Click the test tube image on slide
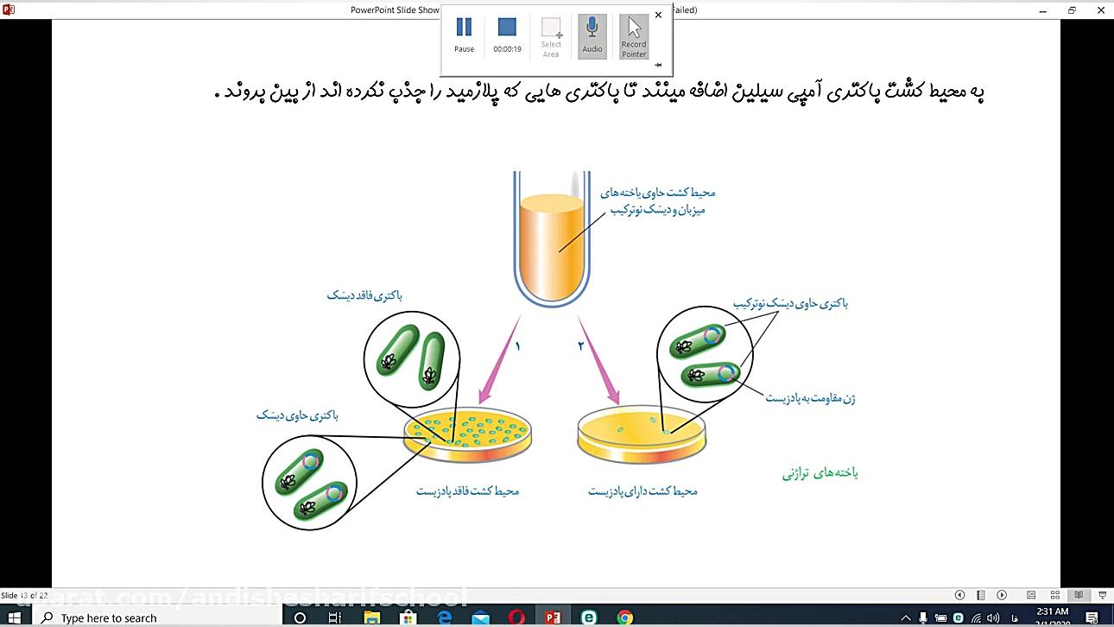1114x627 pixels. (554, 241)
